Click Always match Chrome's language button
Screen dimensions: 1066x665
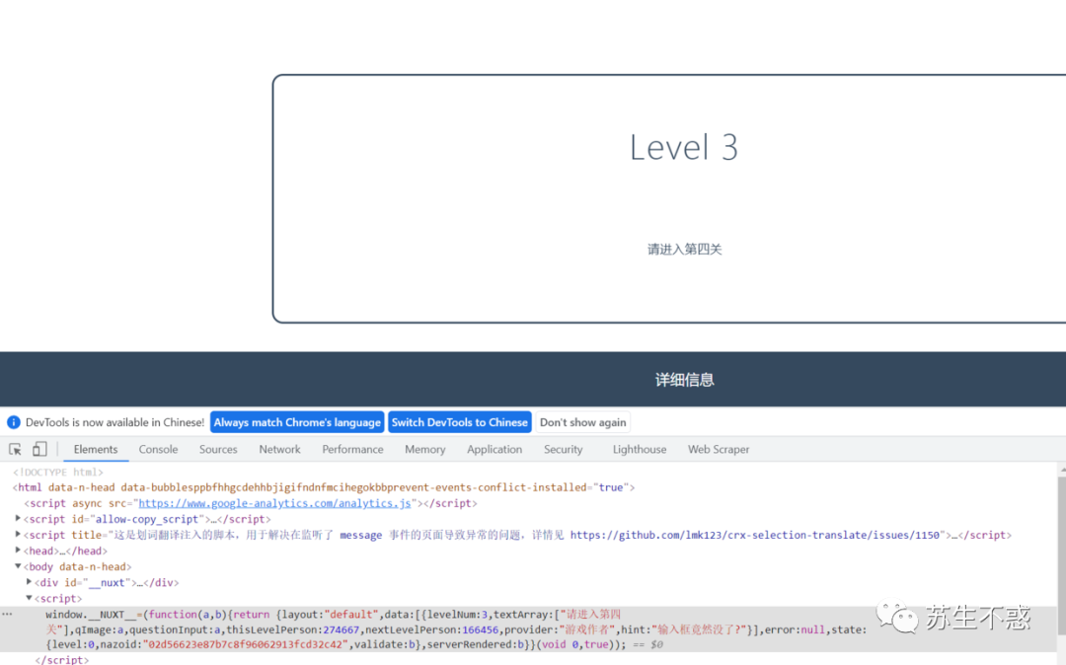297,422
